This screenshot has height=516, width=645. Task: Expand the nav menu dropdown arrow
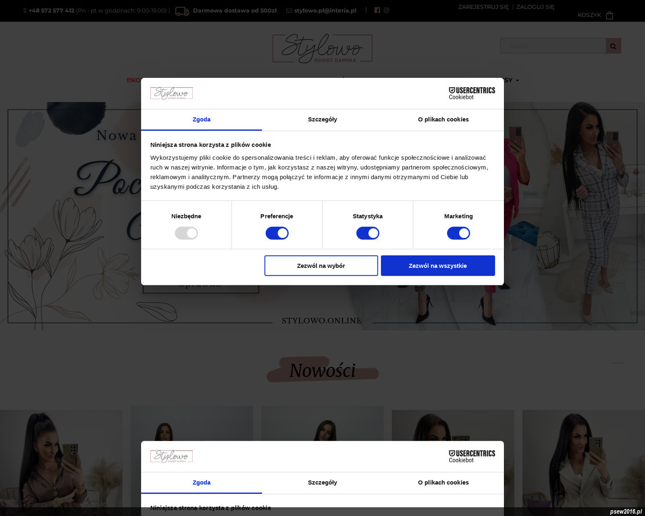[517, 81]
